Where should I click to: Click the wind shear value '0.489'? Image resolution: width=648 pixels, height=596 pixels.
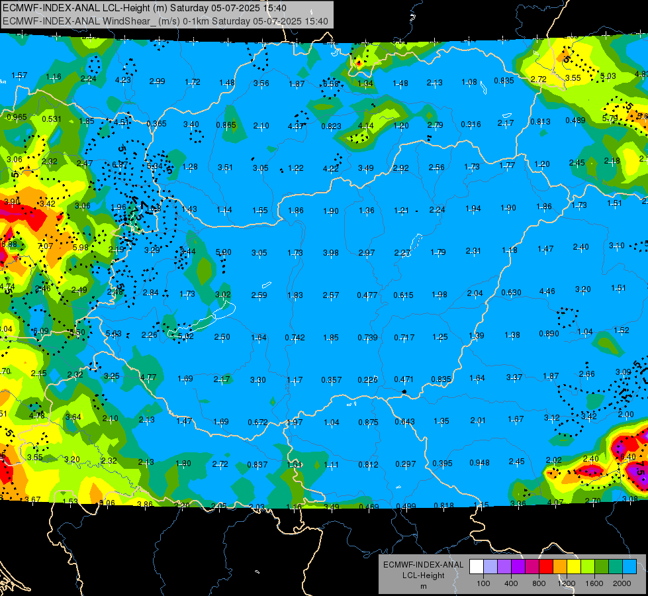575,121
